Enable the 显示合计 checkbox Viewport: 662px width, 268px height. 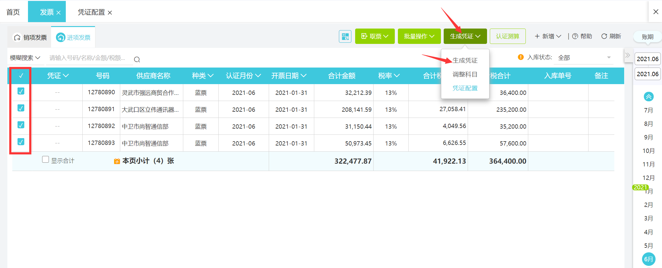click(46, 159)
